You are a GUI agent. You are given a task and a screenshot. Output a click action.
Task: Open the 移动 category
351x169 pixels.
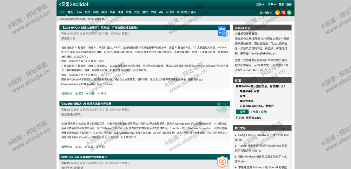point(104,12)
